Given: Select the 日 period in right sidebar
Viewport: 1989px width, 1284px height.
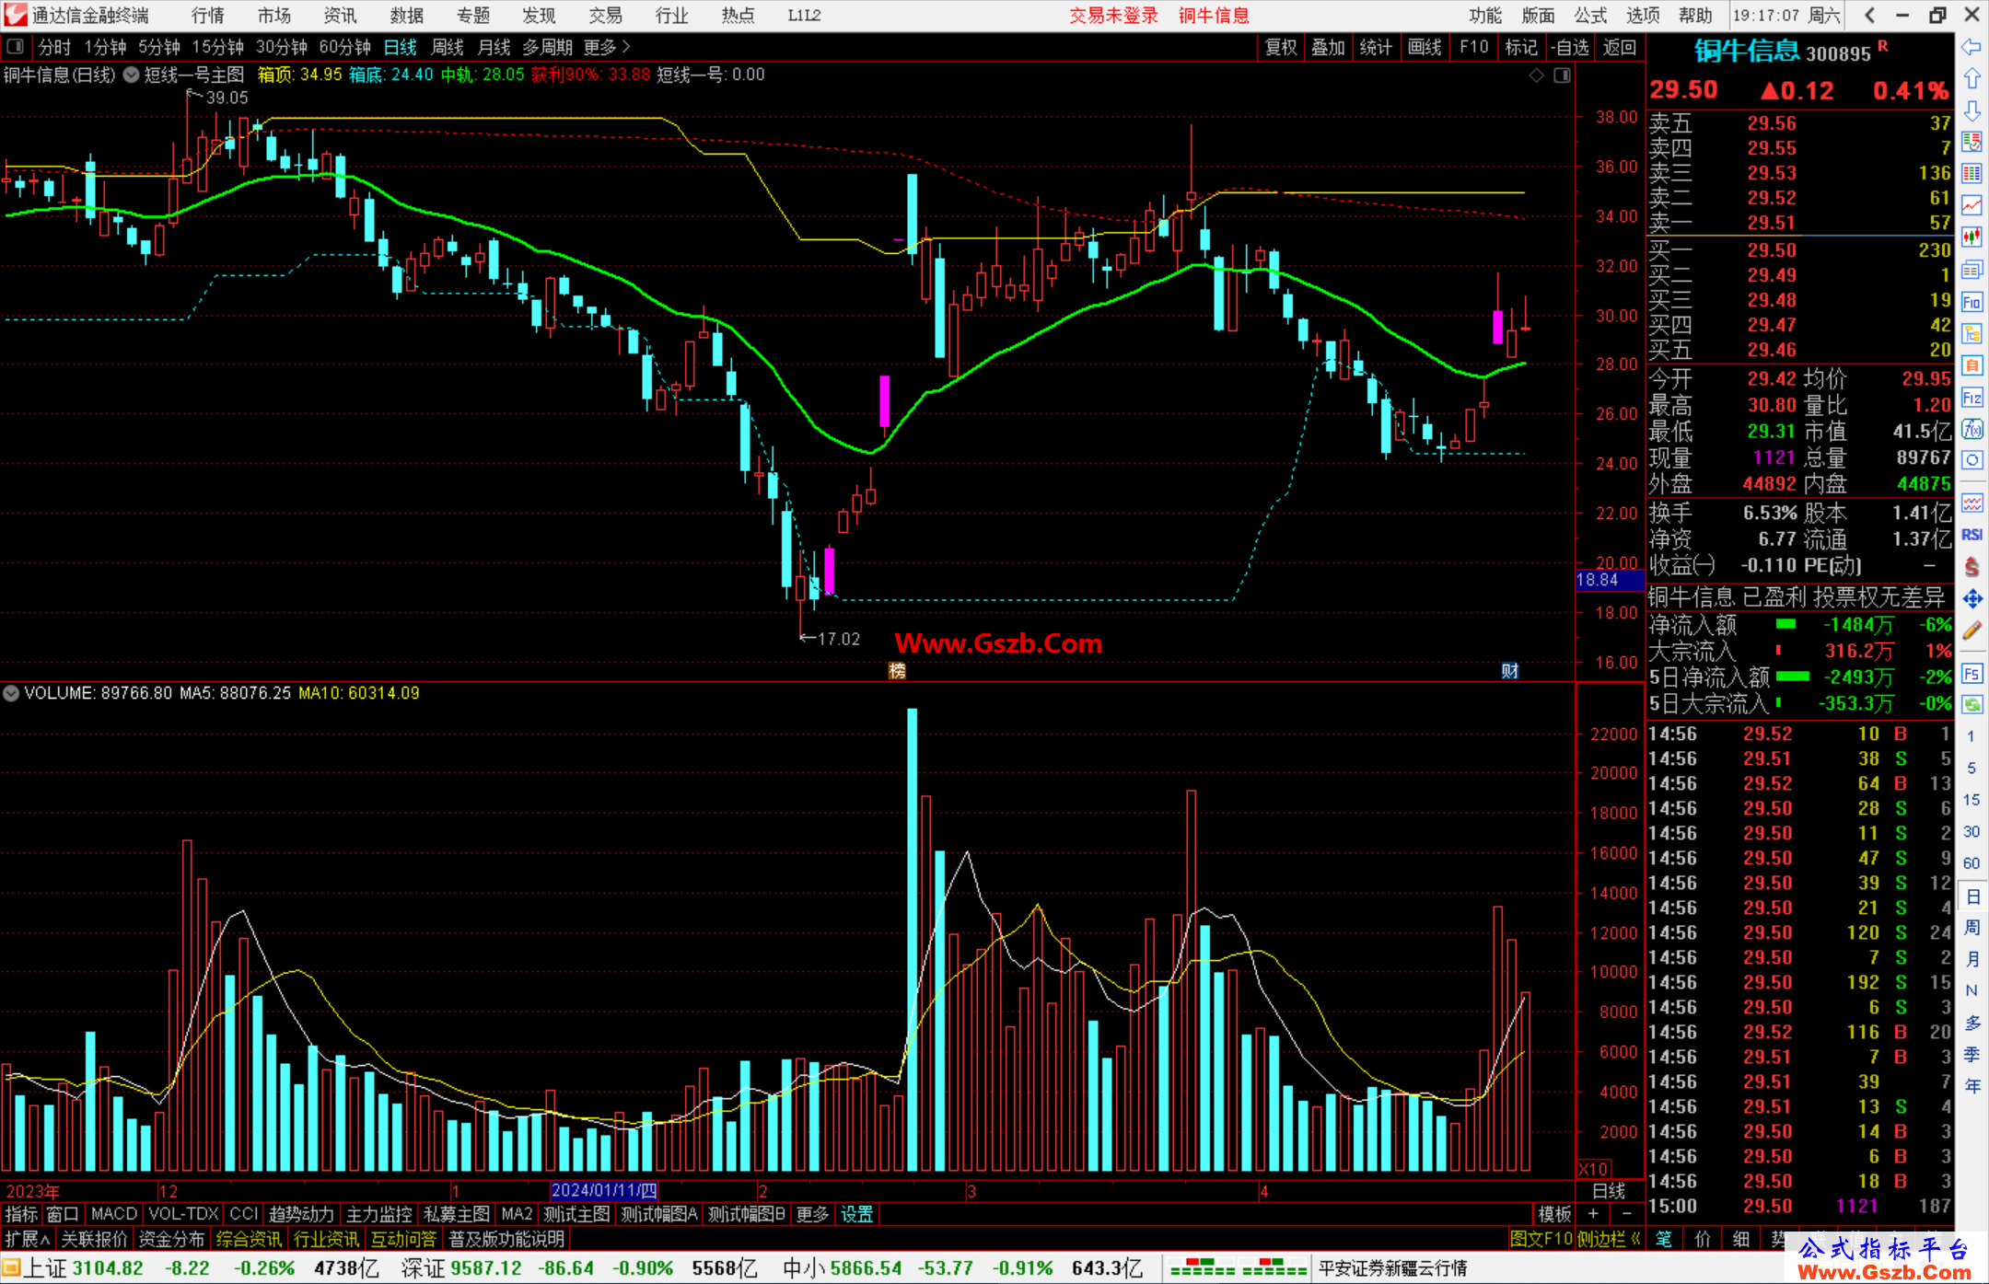Looking at the screenshot, I should point(1972,896).
